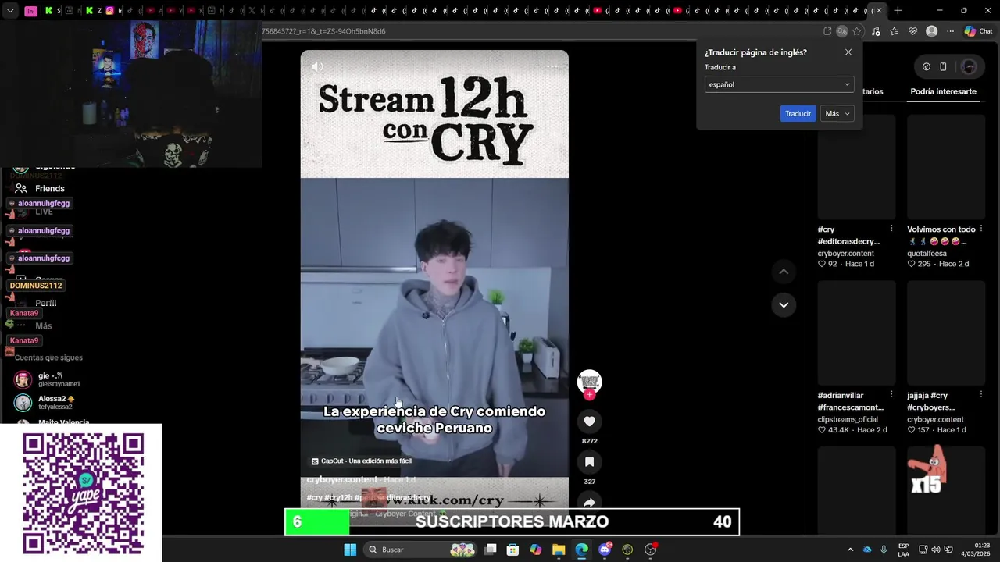Open Copilot Chat button
The image size is (1000, 562).
pos(978,31)
